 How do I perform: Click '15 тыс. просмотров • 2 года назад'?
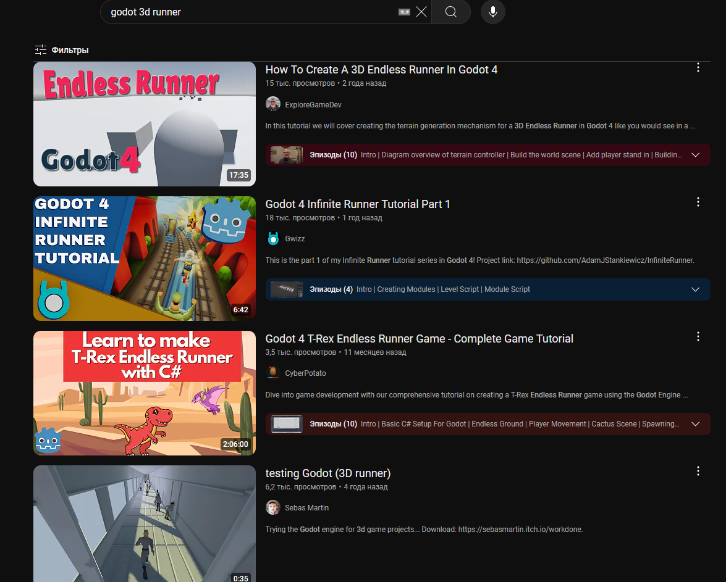pyautogui.click(x=326, y=83)
